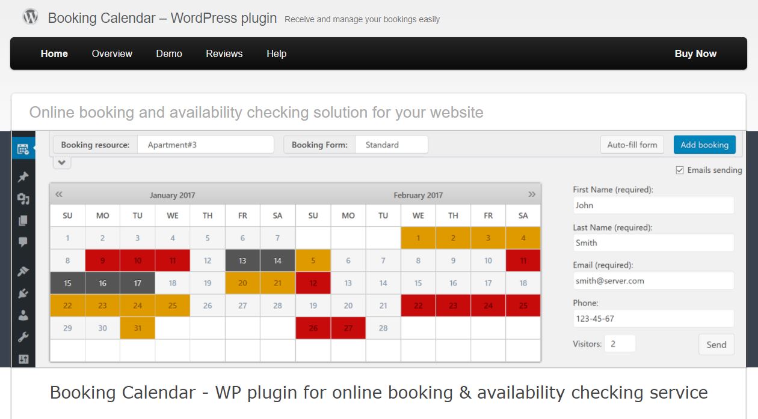
Task: Select gray January 13 cell
Action: tap(242, 261)
